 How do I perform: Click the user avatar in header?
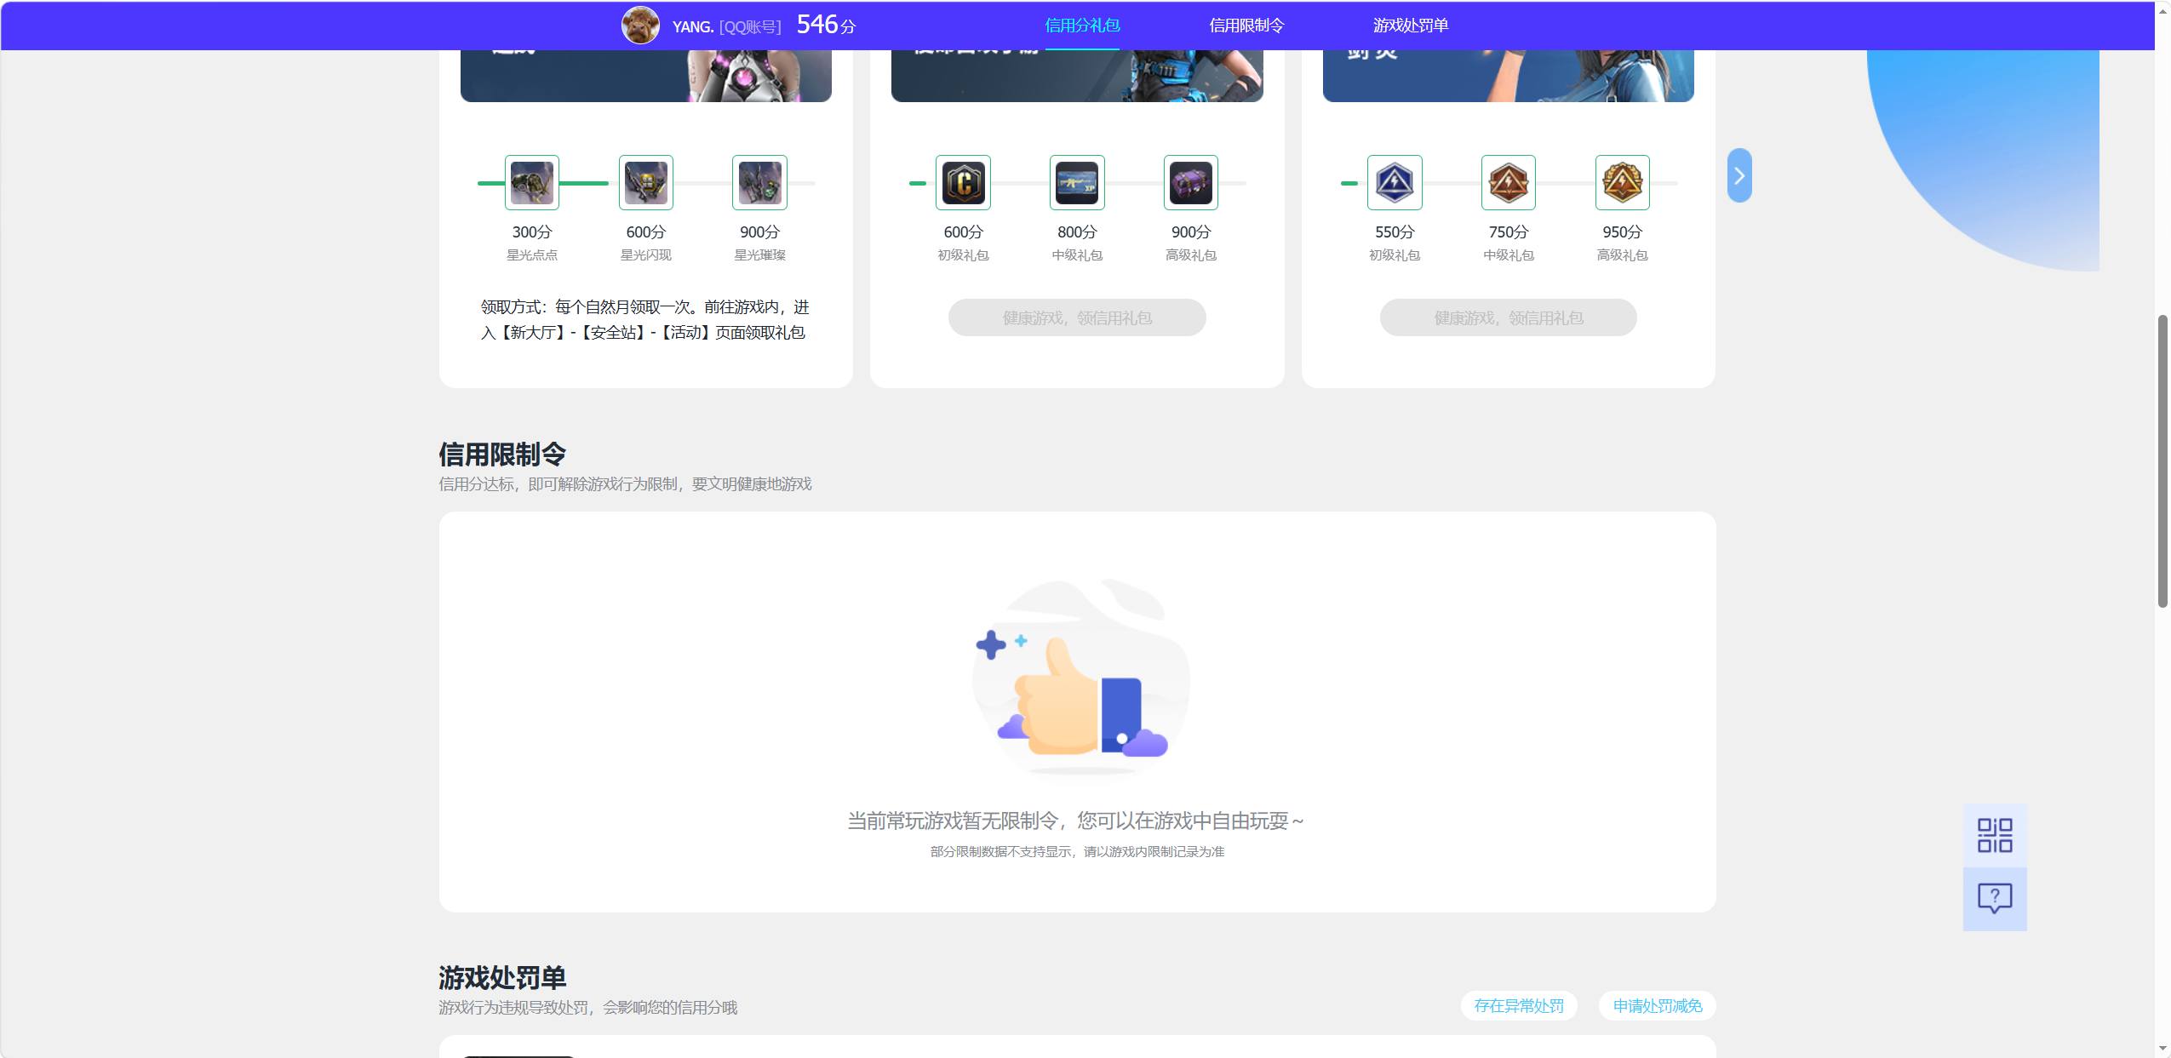(x=640, y=26)
